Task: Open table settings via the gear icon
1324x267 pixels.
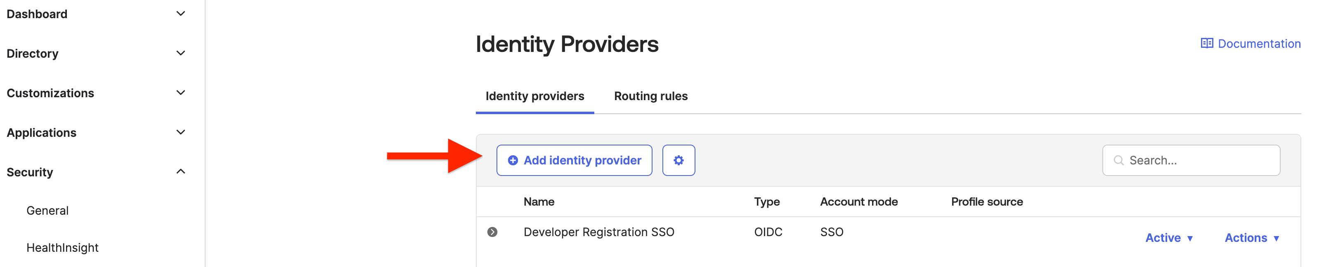Action: 679,160
